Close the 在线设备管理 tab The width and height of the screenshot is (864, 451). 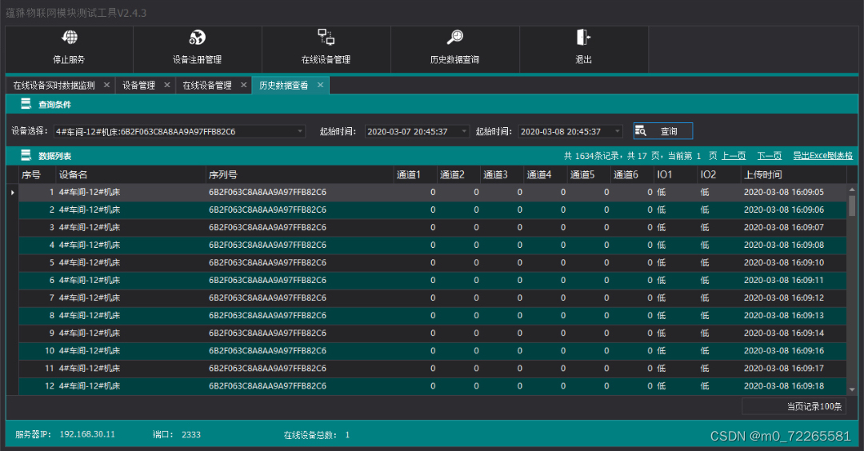pos(243,85)
